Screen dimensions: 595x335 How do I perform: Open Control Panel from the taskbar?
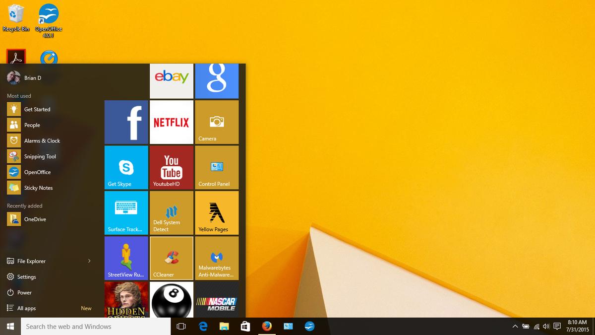(288, 326)
